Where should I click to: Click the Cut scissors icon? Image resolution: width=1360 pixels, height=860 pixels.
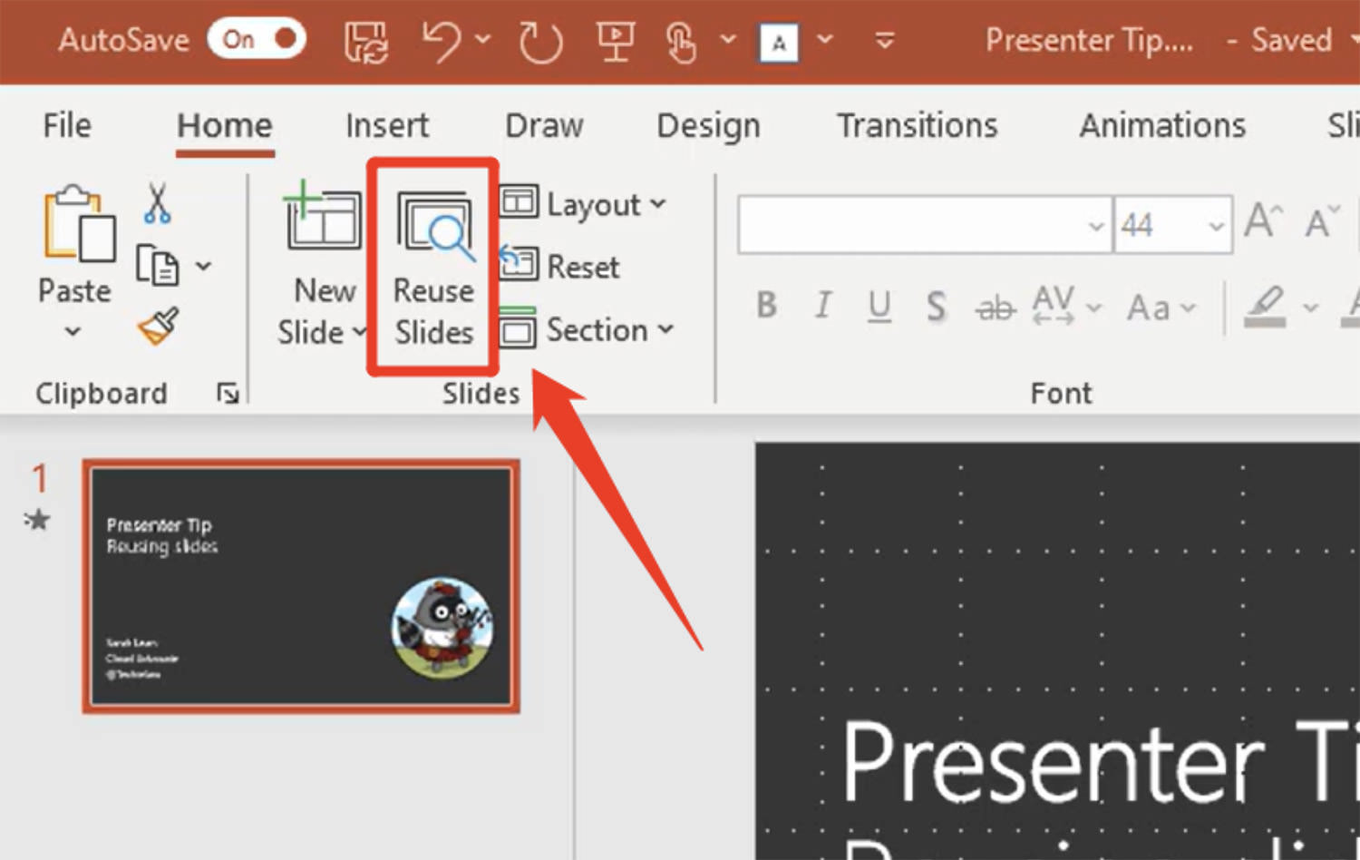pos(157,203)
